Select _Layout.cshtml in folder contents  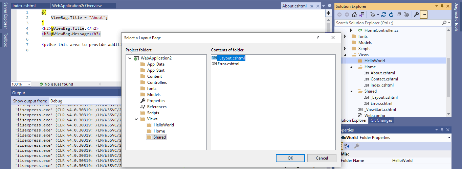(228, 58)
